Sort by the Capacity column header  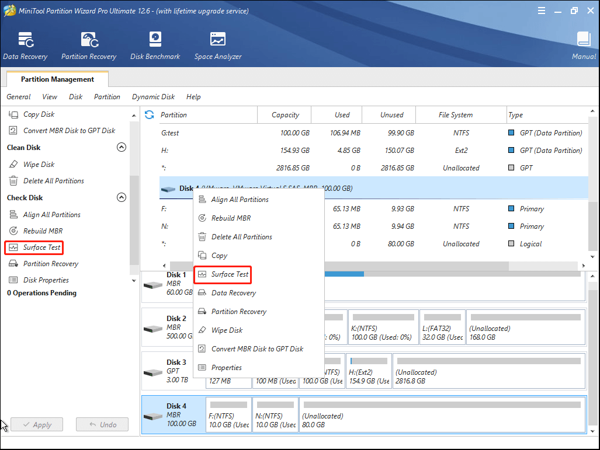(285, 115)
